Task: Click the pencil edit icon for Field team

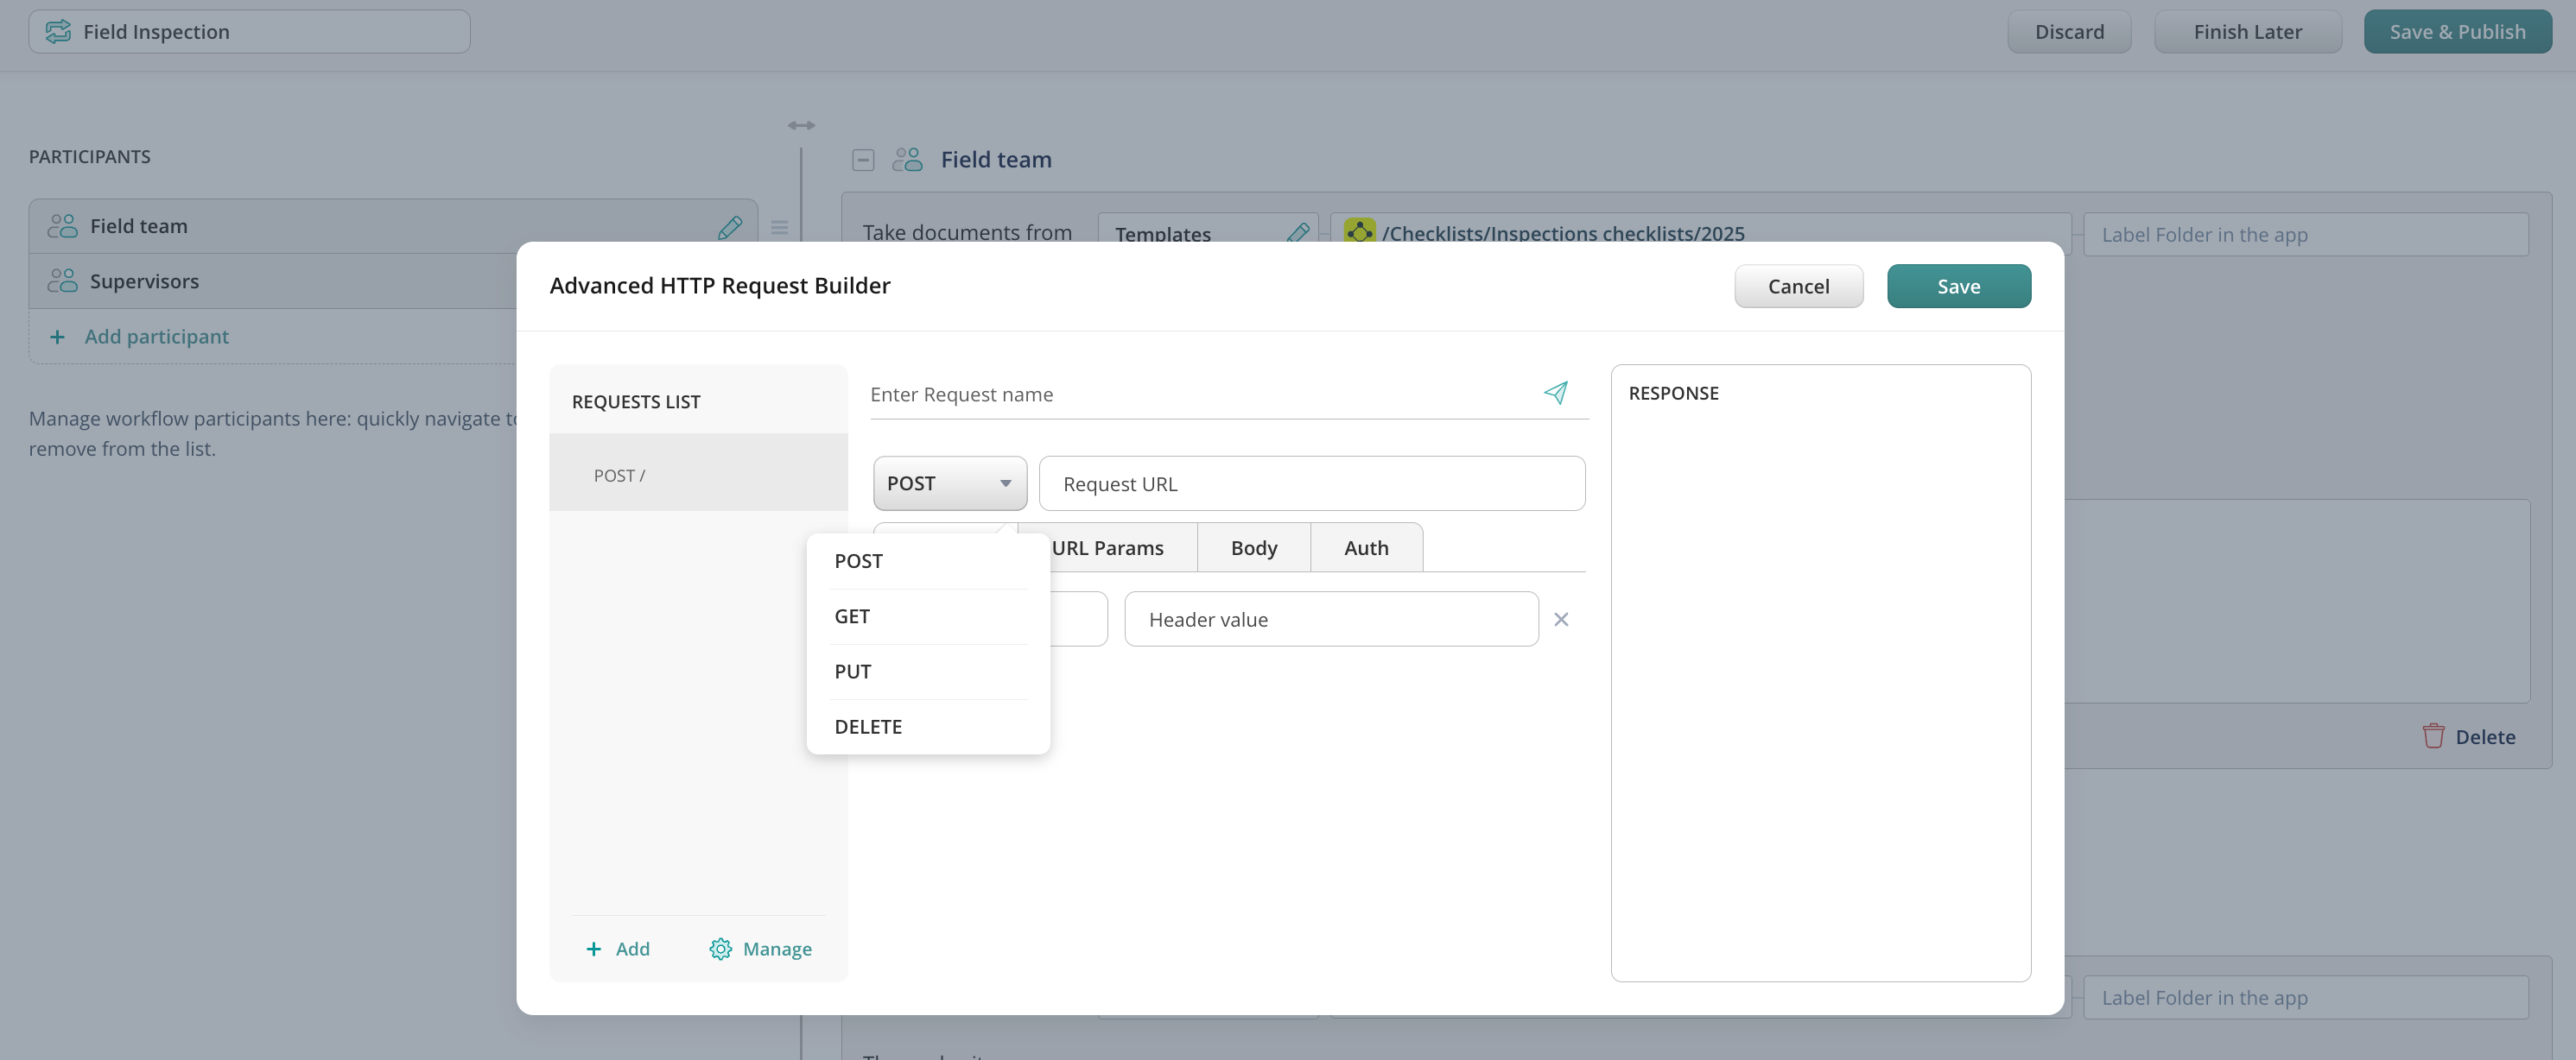Action: tap(729, 227)
